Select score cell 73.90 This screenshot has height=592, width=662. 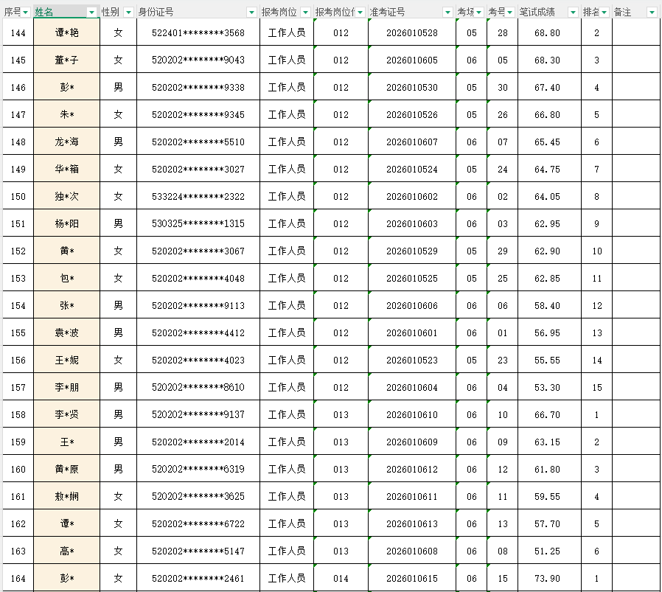tap(549, 579)
